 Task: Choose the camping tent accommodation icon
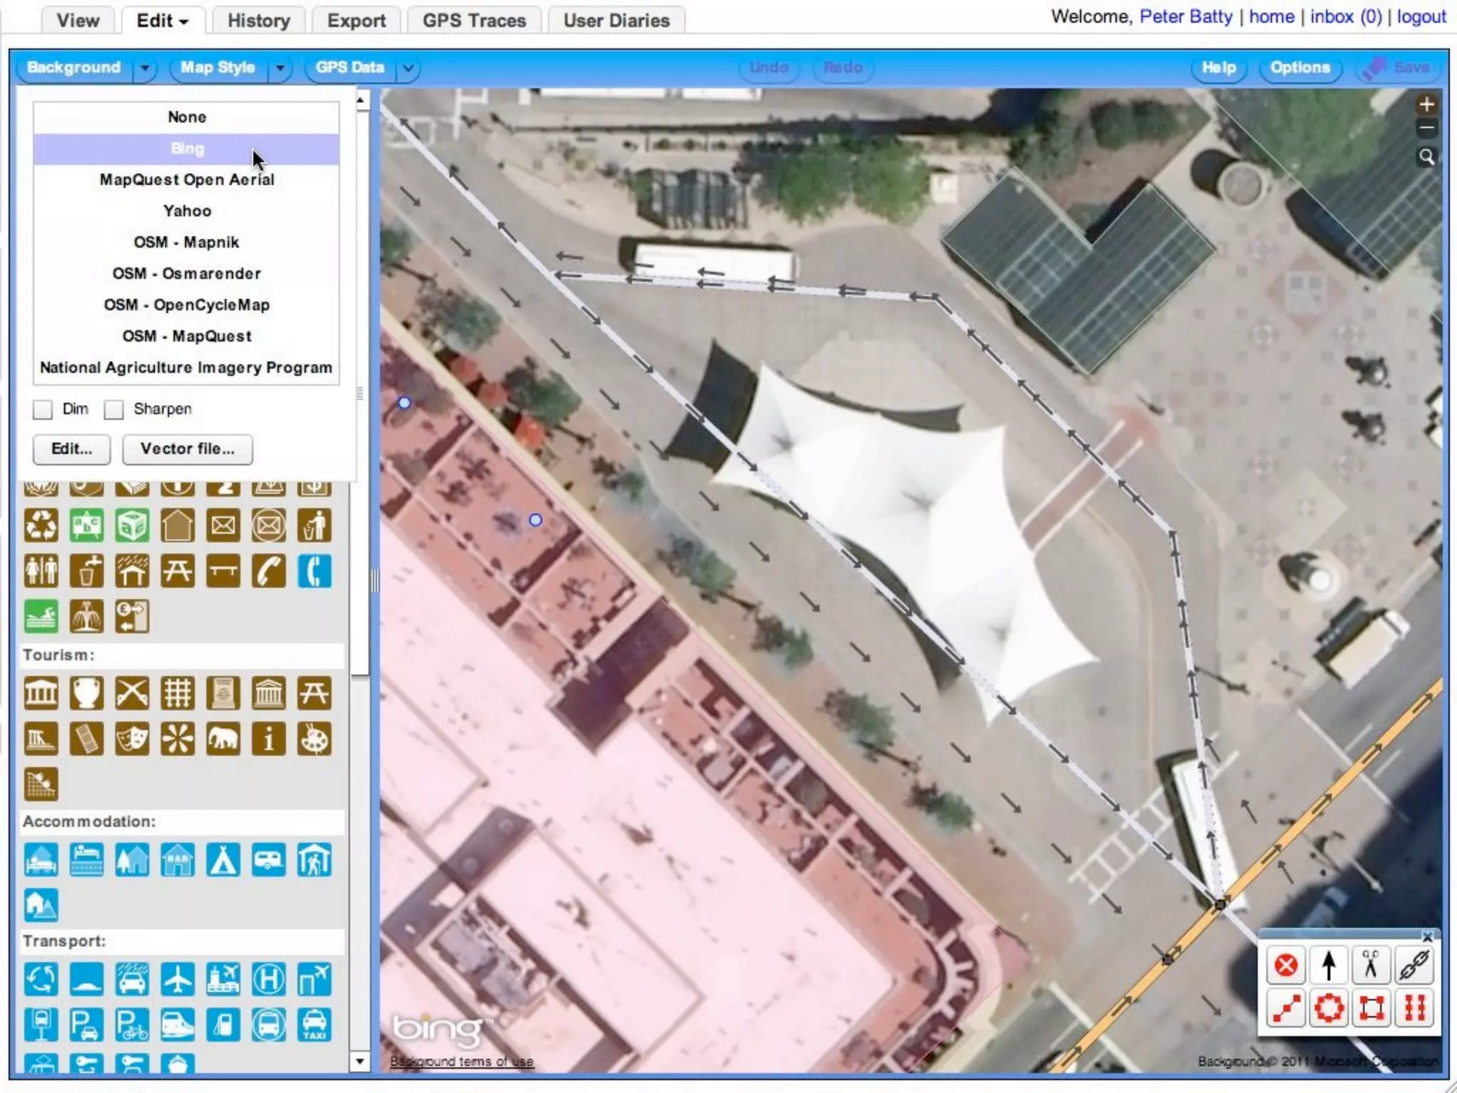coord(223,860)
